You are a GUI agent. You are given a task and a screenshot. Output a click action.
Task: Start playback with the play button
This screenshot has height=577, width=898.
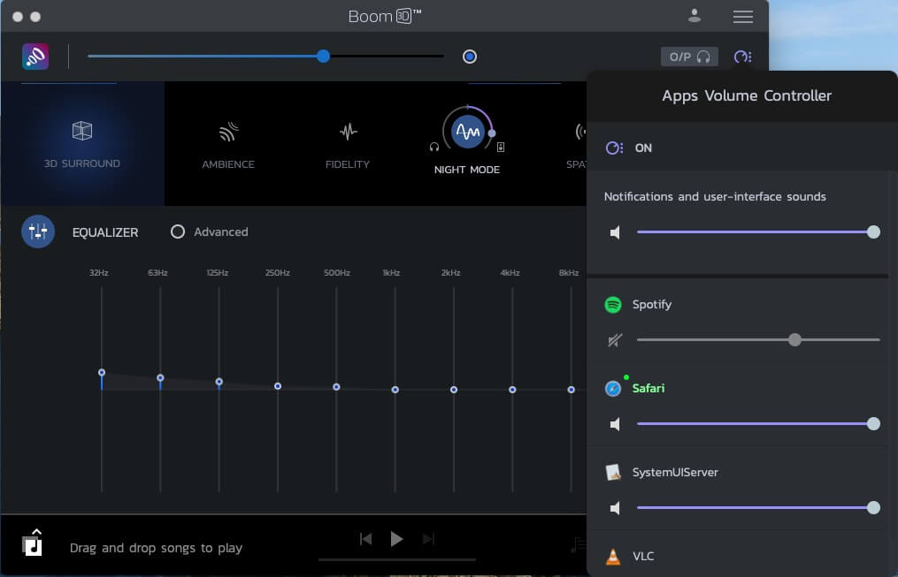point(396,539)
